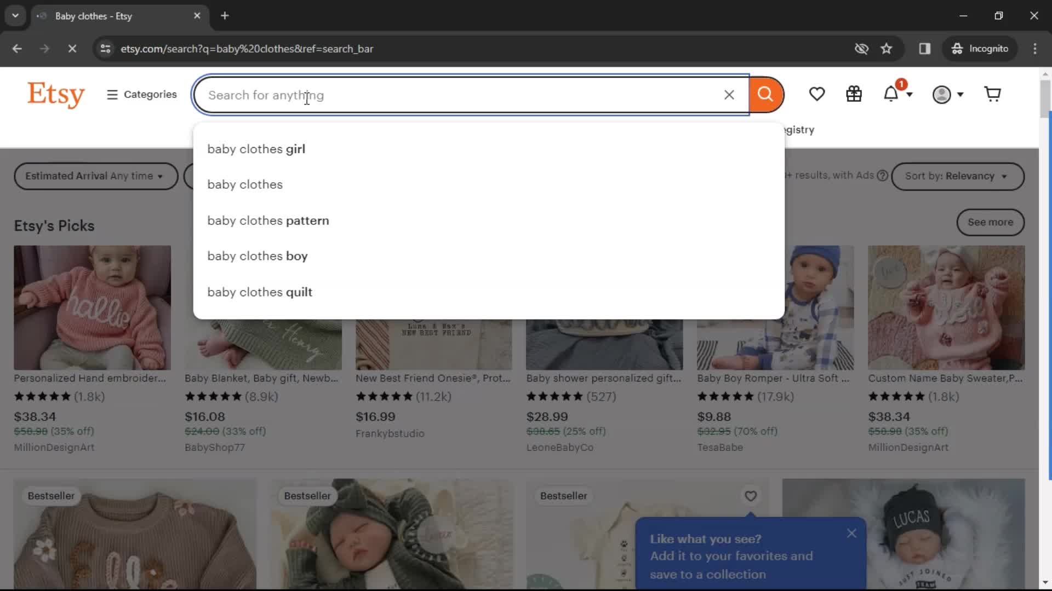Click the clear search field X icon
The width and height of the screenshot is (1052, 591).
(728, 95)
